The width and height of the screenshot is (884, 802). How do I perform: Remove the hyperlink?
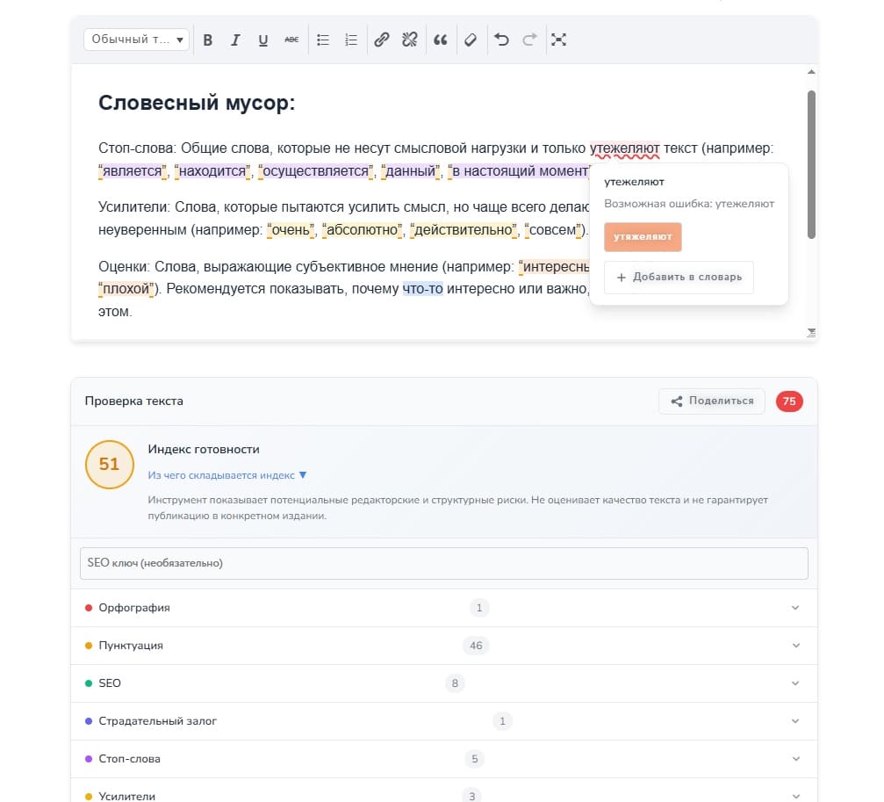tap(409, 40)
